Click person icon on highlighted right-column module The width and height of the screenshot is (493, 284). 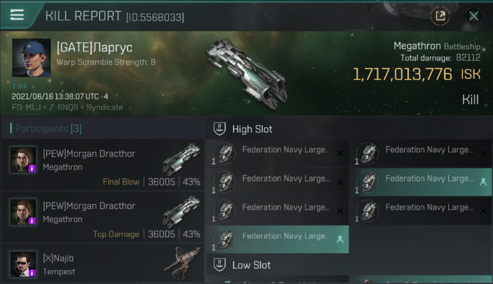coord(483,182)
